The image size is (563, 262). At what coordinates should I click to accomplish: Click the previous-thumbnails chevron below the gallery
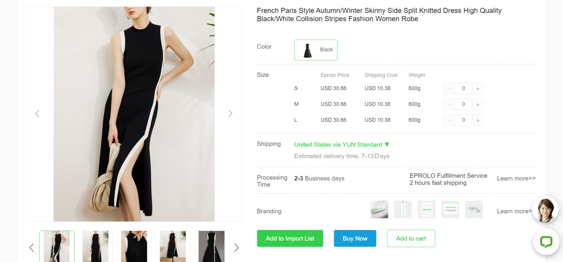[31, 248]
